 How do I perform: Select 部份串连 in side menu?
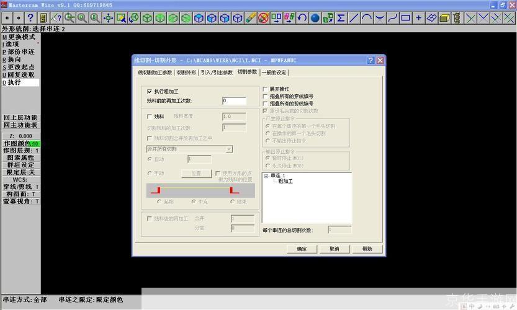click(20, 51)
